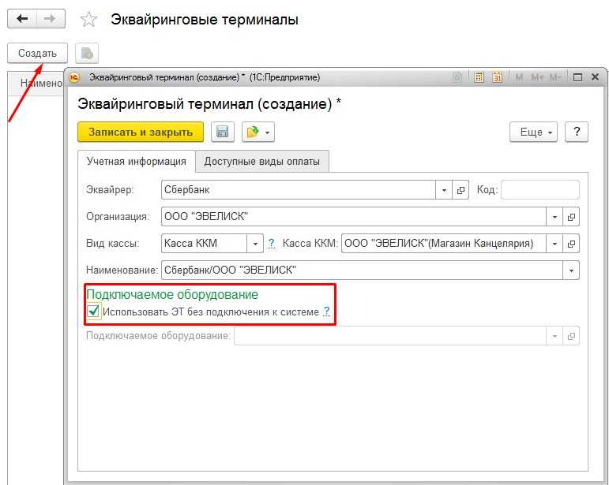
Task: Save with the floppy disk icon
Action: pyautogui.click(x=223, y=132)
